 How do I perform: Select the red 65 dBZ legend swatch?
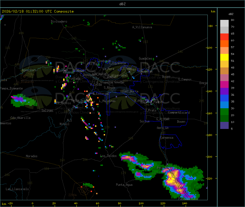click(x=224, y=37)
